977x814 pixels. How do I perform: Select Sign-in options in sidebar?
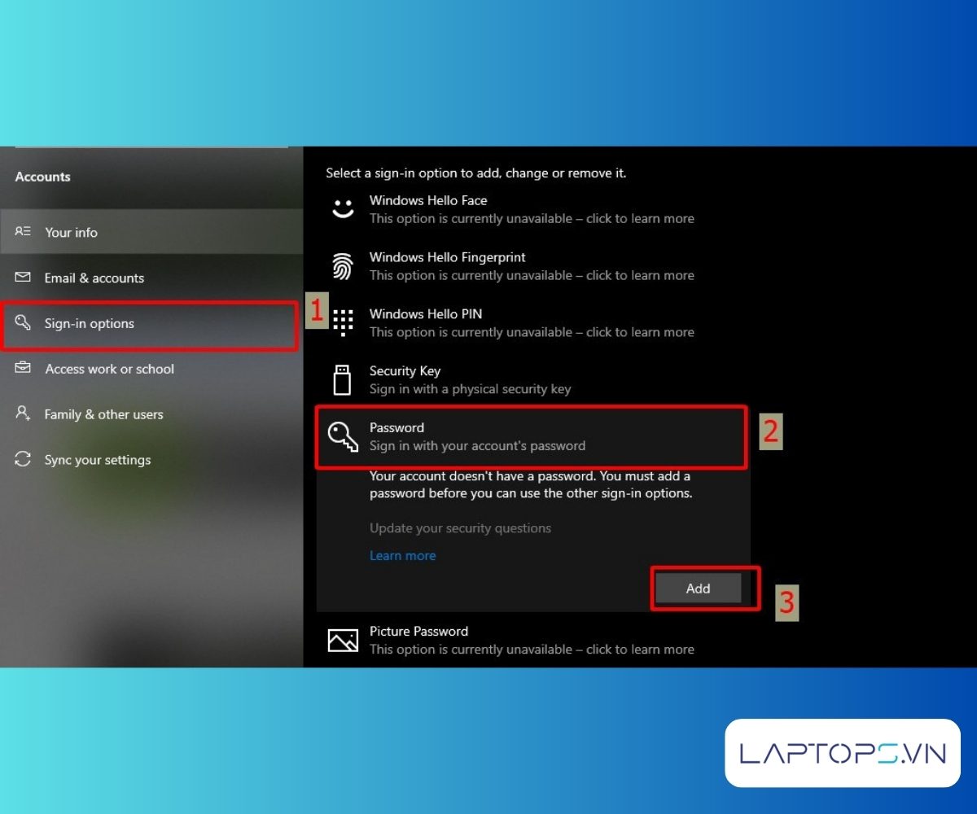(x=90, y=323)
